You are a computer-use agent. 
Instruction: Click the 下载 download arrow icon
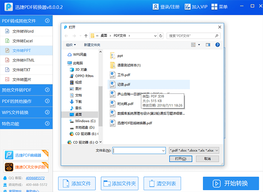(72, 102)
